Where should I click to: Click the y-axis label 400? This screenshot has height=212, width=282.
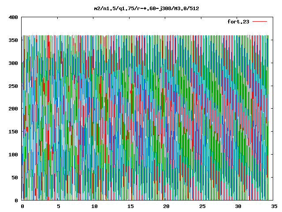point(13,17)
